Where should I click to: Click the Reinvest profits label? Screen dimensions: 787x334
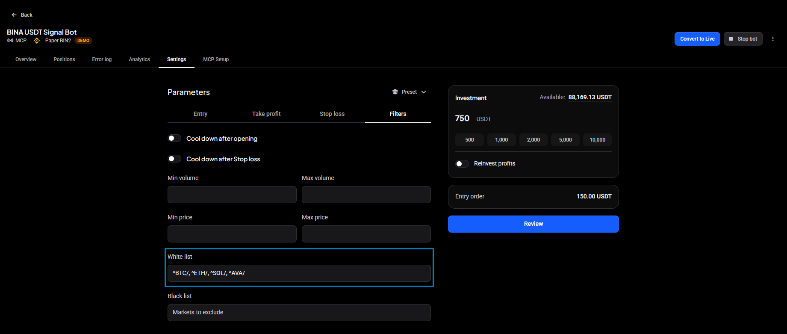[x=495, y=164]
